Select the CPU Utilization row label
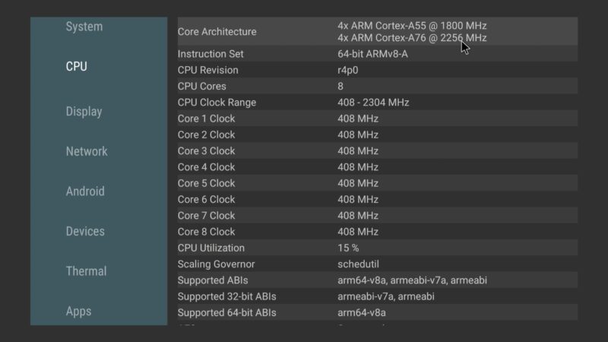Image resolution: width=608 pixels, height=342 pixels. (x=211, y=248)
